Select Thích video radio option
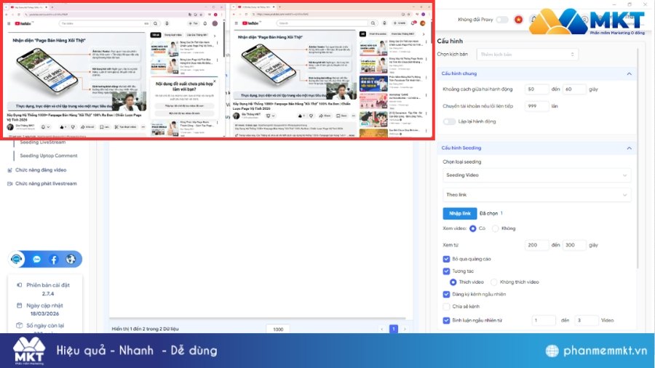 point(453,282)
